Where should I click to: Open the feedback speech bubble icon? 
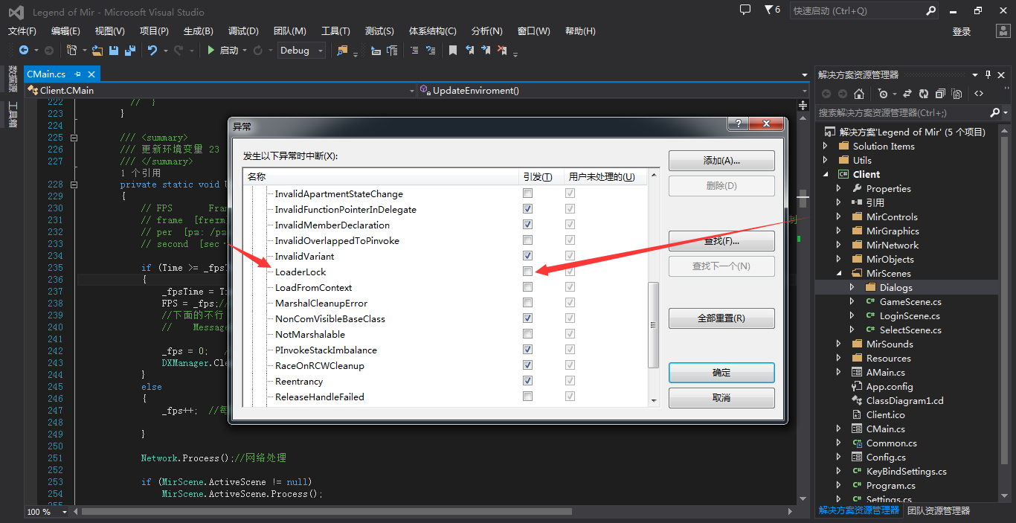tap(745, 10)
